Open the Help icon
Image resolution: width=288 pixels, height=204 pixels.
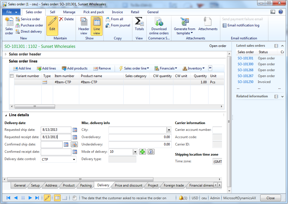point(281,12)
